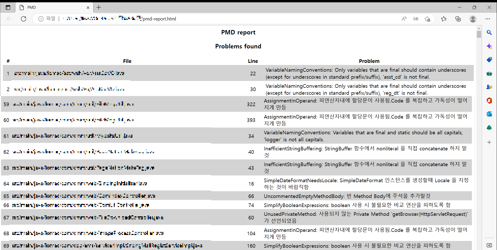Click the PMD report heading
Screen dimensions: 497x250
click(238, 32)
